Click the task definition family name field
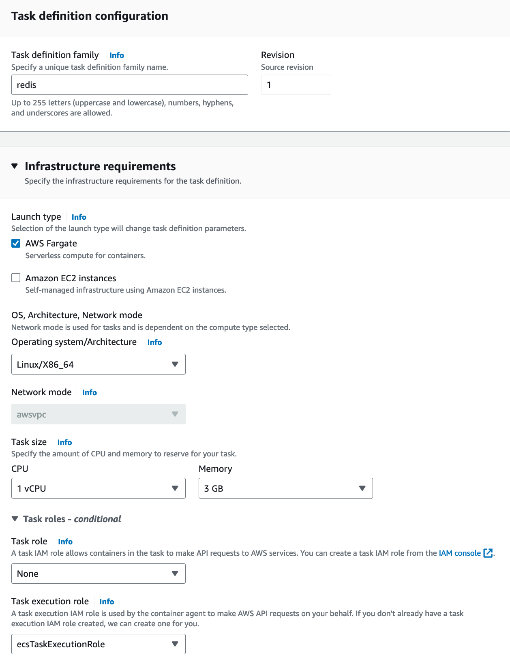 (129, 85)
